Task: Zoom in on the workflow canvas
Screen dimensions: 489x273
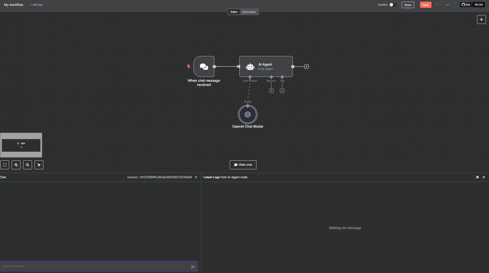Action: coord(16,165)
